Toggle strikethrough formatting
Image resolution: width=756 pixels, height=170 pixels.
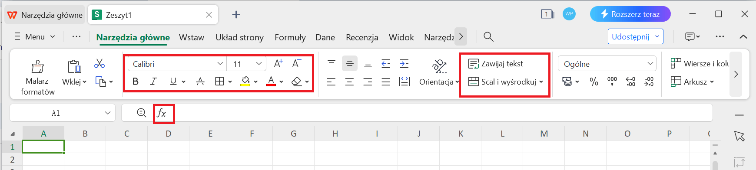click(x=200, y=82)
